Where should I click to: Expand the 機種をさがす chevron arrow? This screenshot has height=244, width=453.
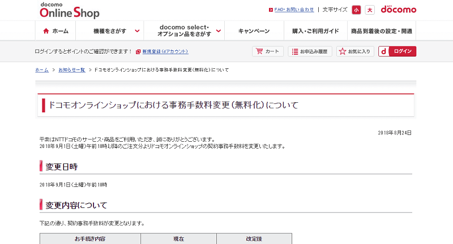(137, 31)
